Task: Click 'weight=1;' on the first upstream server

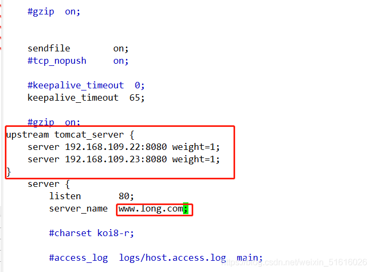Action: coord(196,147)
